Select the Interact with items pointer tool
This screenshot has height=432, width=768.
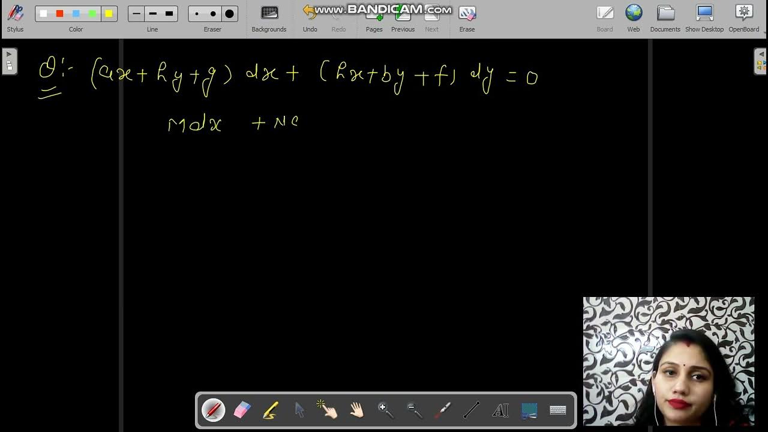328,410
